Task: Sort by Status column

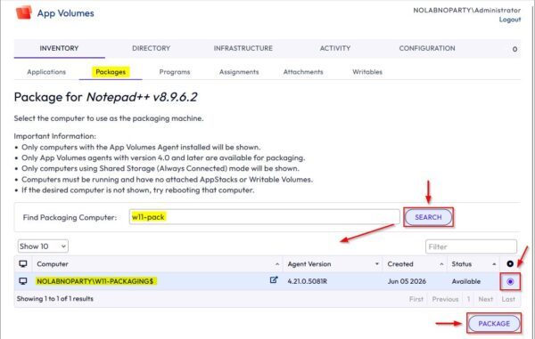Action: coord(473,263)
